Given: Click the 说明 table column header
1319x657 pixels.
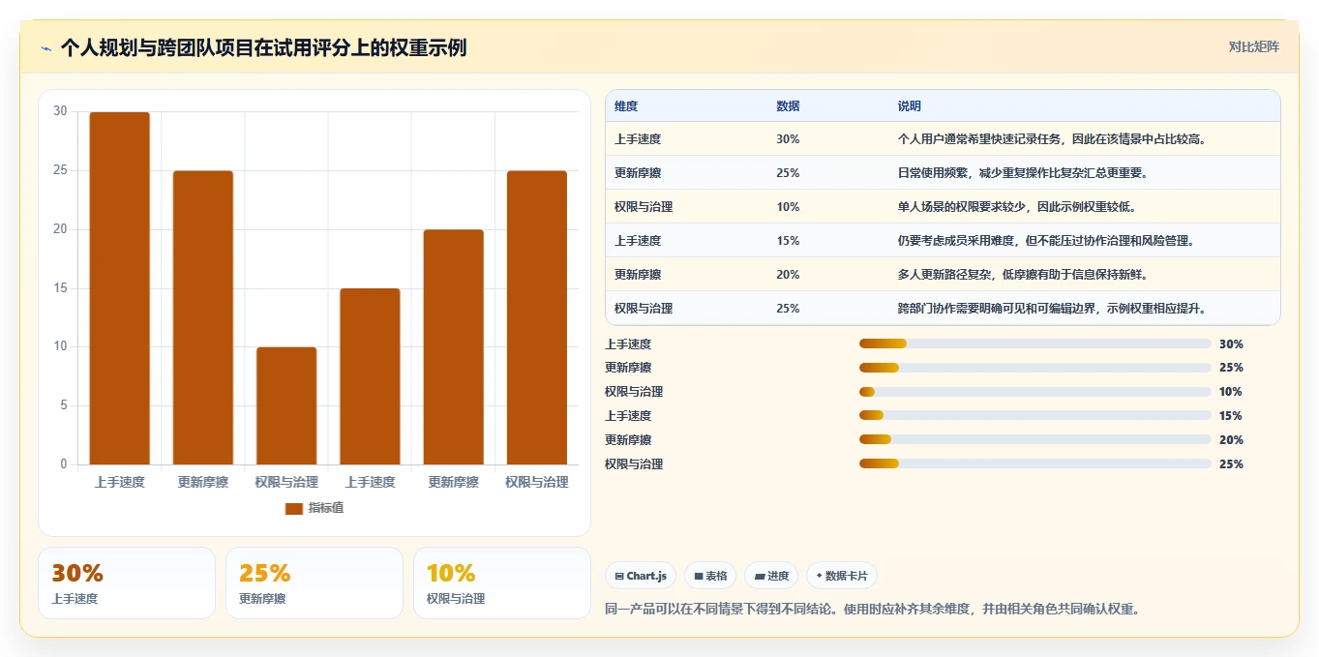Looking at the screenshot, I should tap(910, 106).
